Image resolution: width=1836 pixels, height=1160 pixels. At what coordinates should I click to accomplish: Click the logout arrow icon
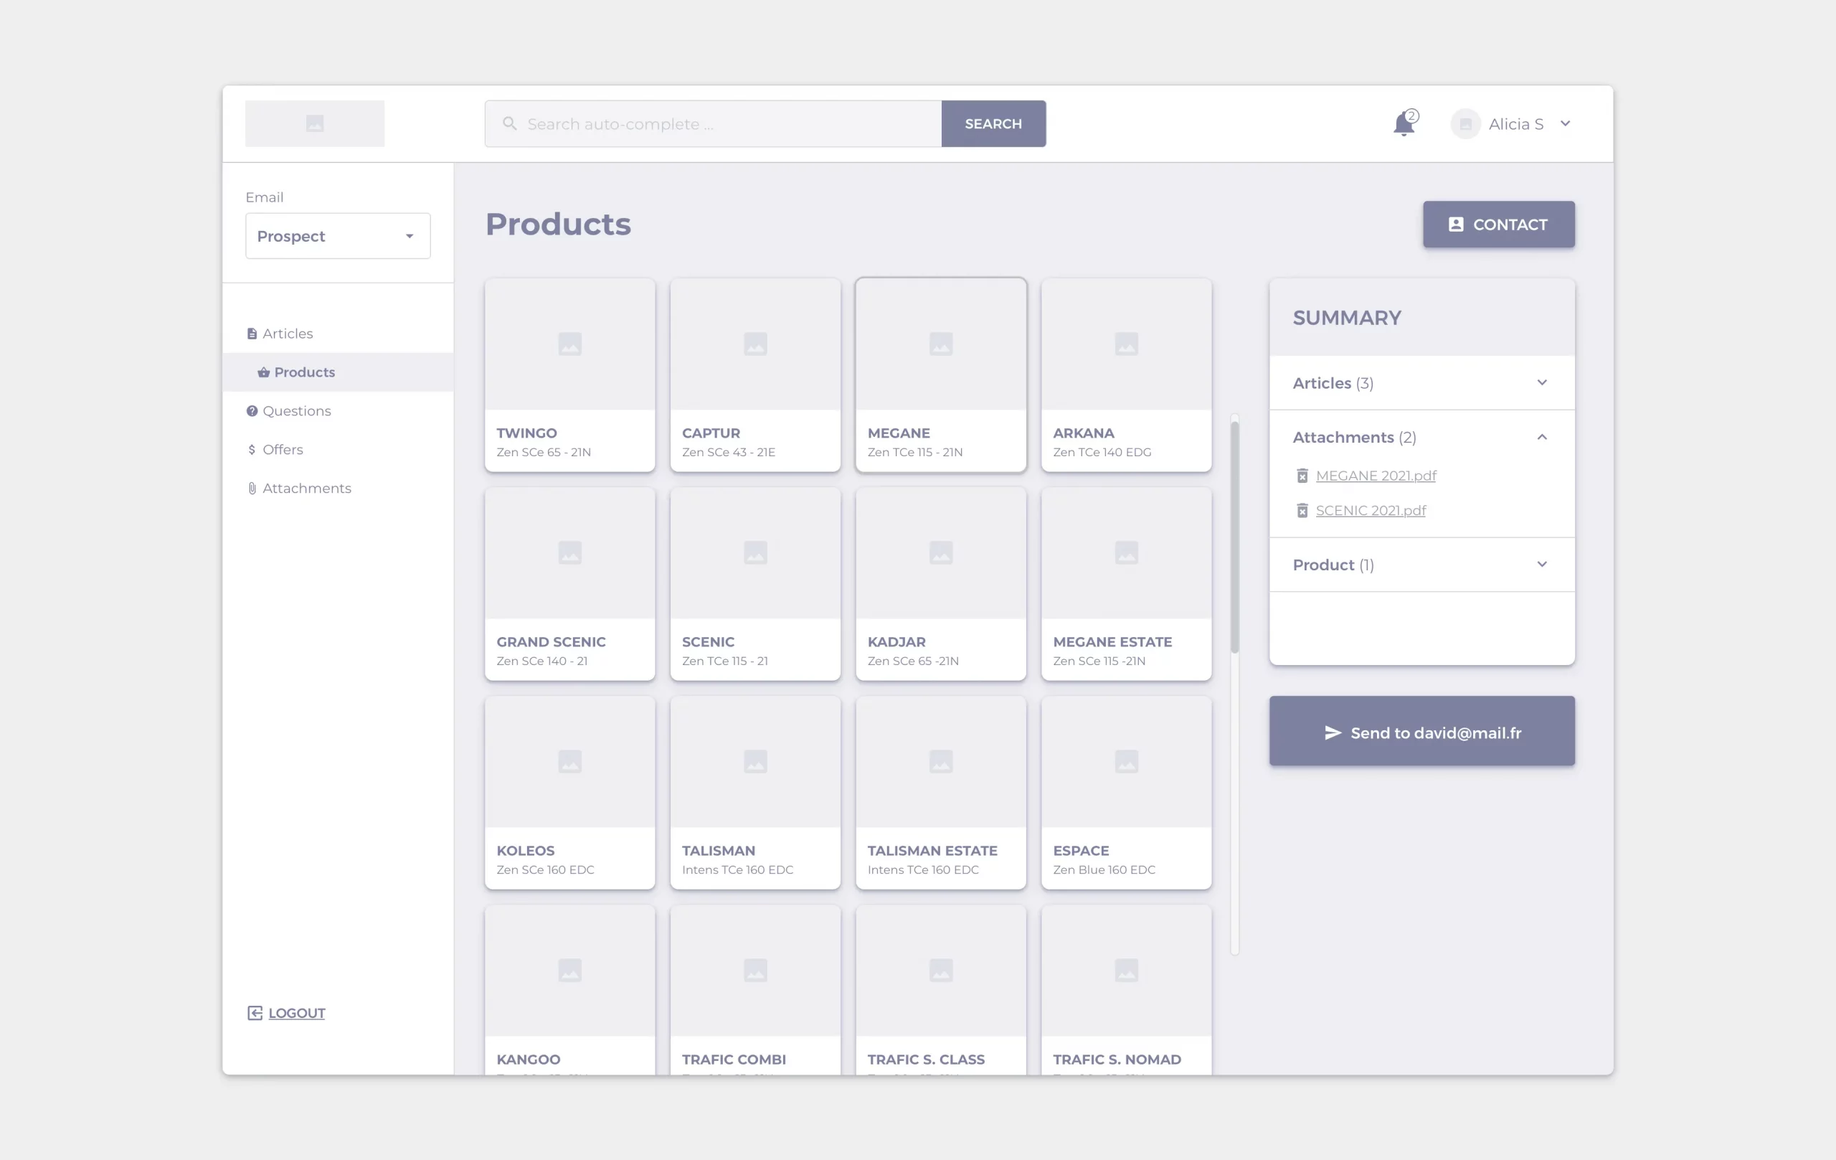pyautogui.click(x=255, y=1013)
